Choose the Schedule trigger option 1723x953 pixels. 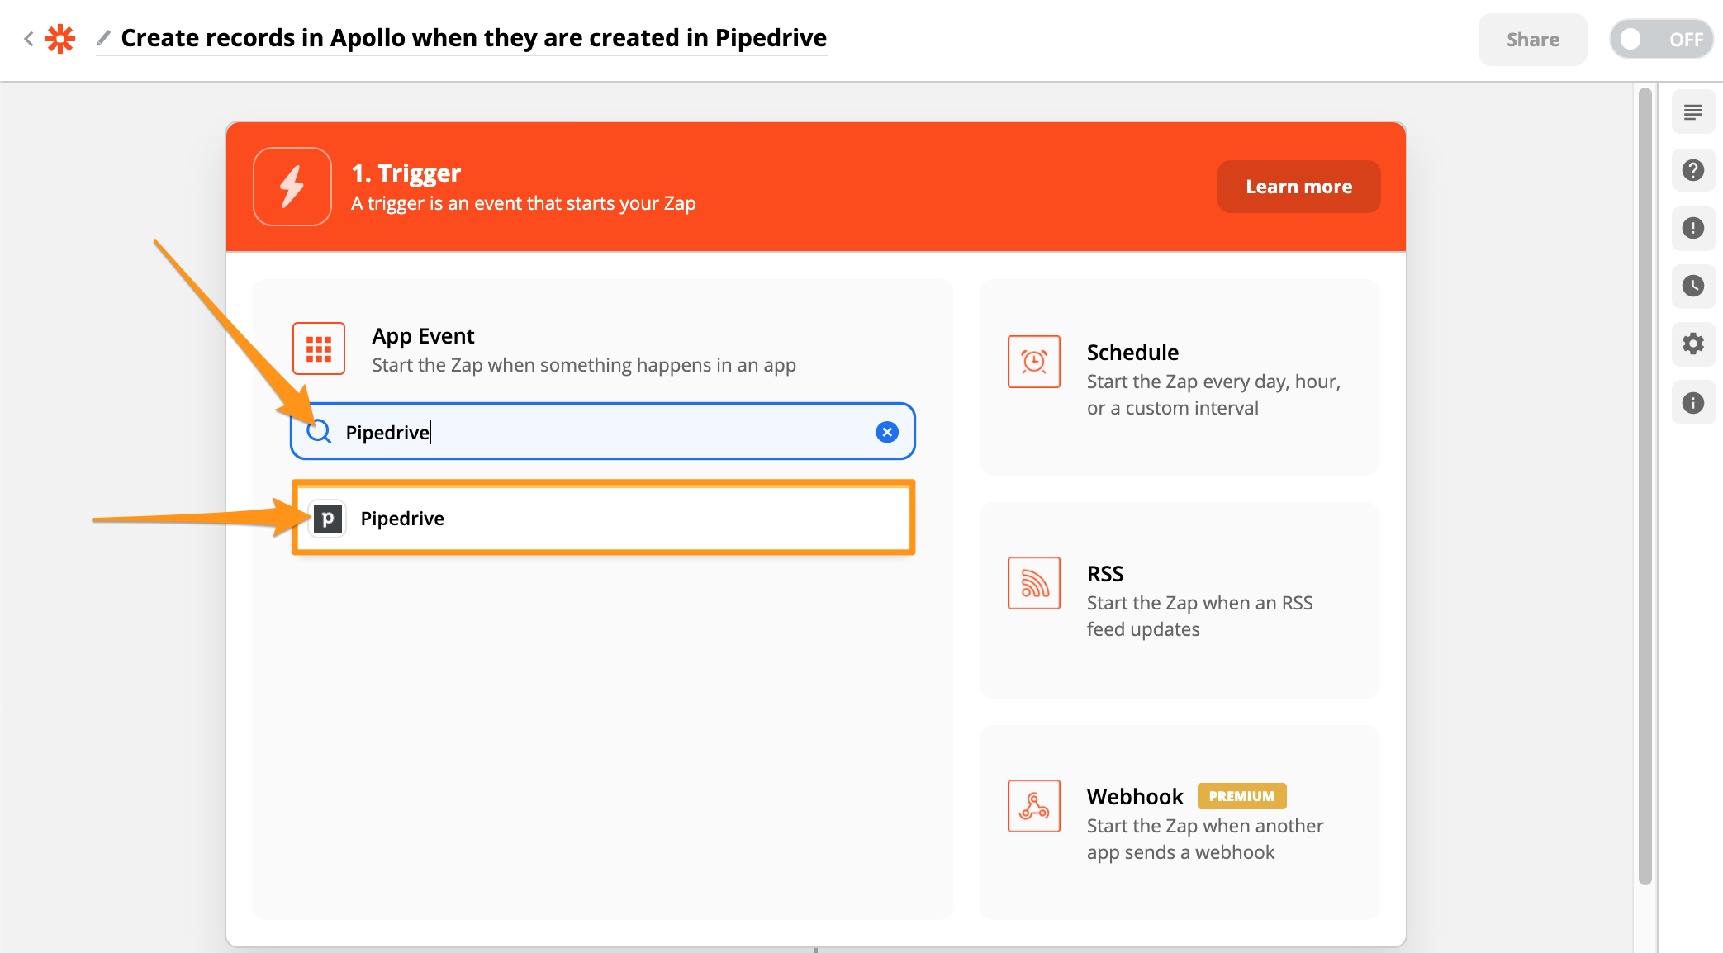[x=1179, y=377]
